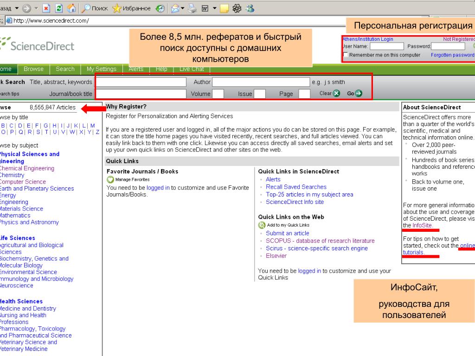Image resolution: width=475 pixels, height=356 pixels.
Task: Click the Clear X icon button
Action: 337,93
